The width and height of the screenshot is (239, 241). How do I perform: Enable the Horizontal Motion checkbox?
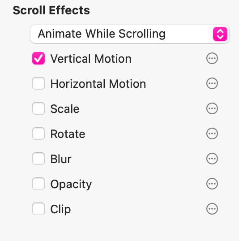point(38,83)
